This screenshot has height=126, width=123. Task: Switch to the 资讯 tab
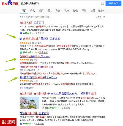point(32,11)
